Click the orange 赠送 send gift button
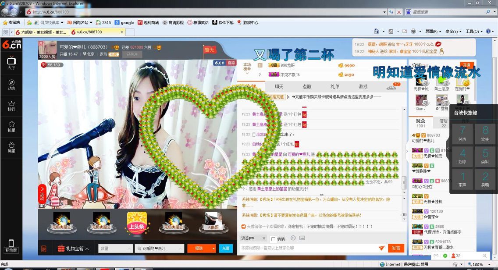 click(x=199, y=249)
